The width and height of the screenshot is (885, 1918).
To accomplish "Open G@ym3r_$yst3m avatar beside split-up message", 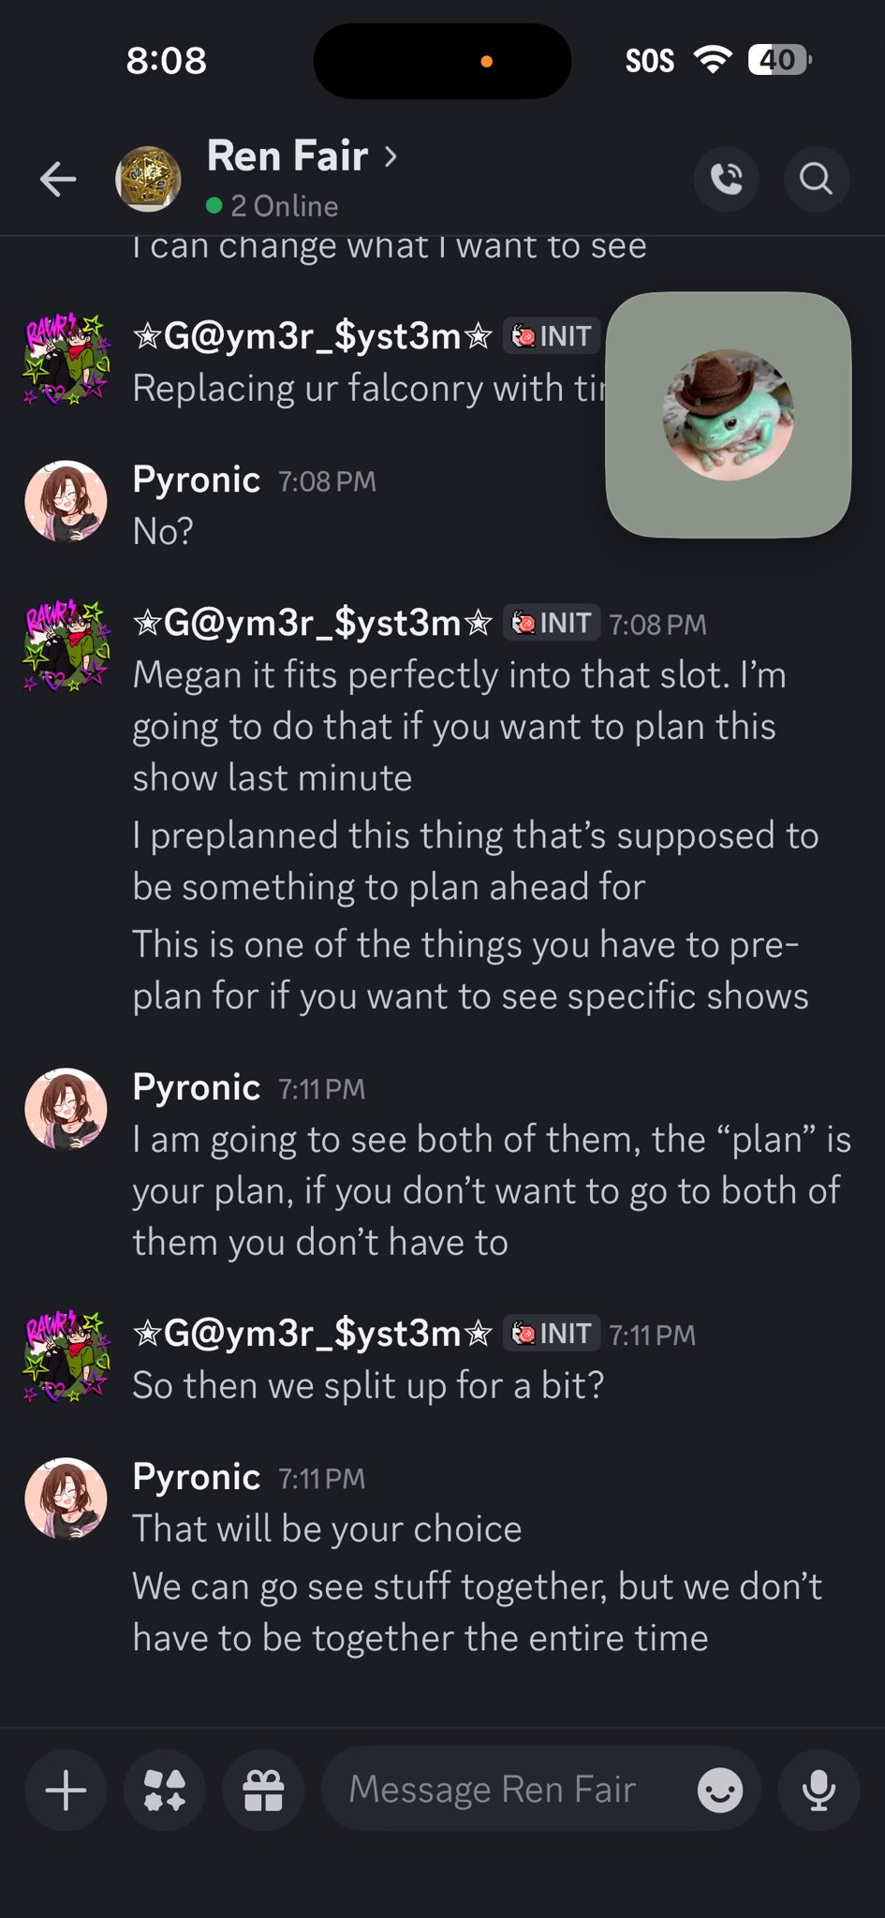I will [x=66, y=1355].
